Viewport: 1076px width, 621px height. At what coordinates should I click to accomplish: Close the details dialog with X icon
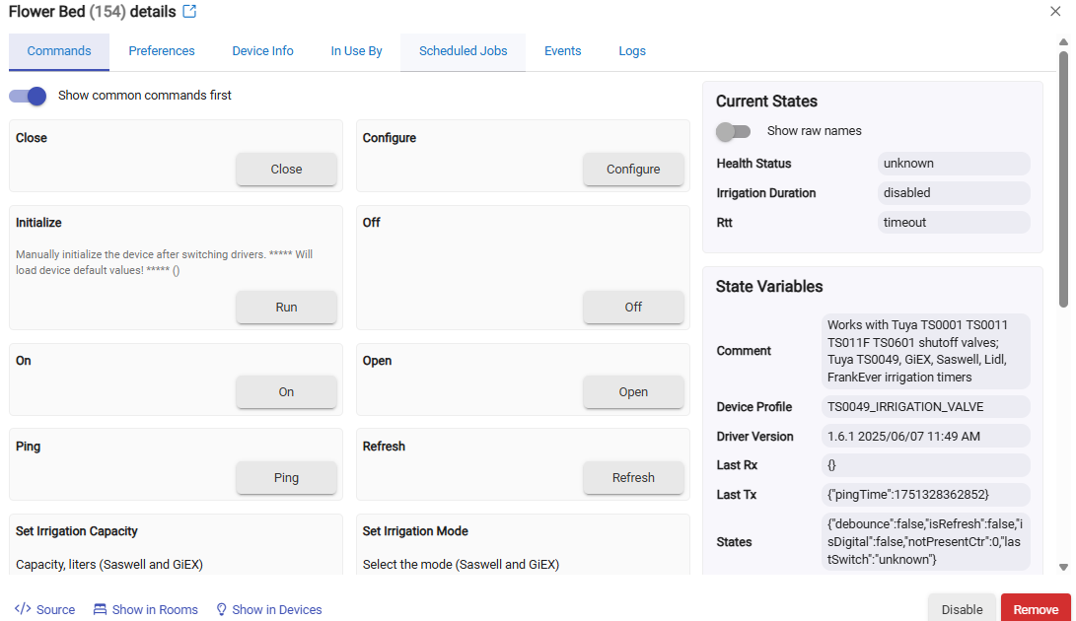pyautogui.click(x=1055, y=11)
